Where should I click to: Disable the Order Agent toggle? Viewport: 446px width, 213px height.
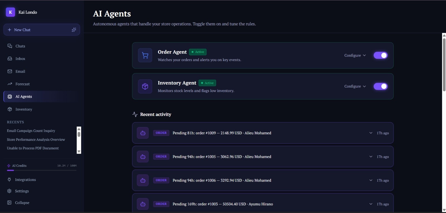[380, 55]
